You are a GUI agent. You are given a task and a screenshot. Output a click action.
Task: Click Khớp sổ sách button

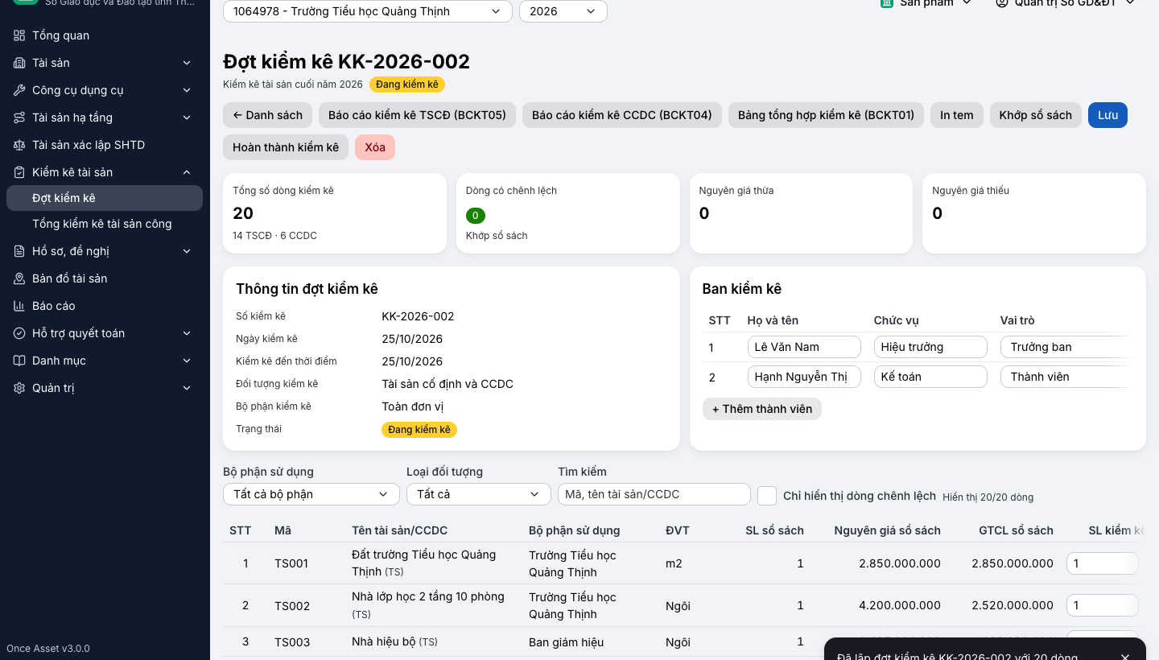1036,115
